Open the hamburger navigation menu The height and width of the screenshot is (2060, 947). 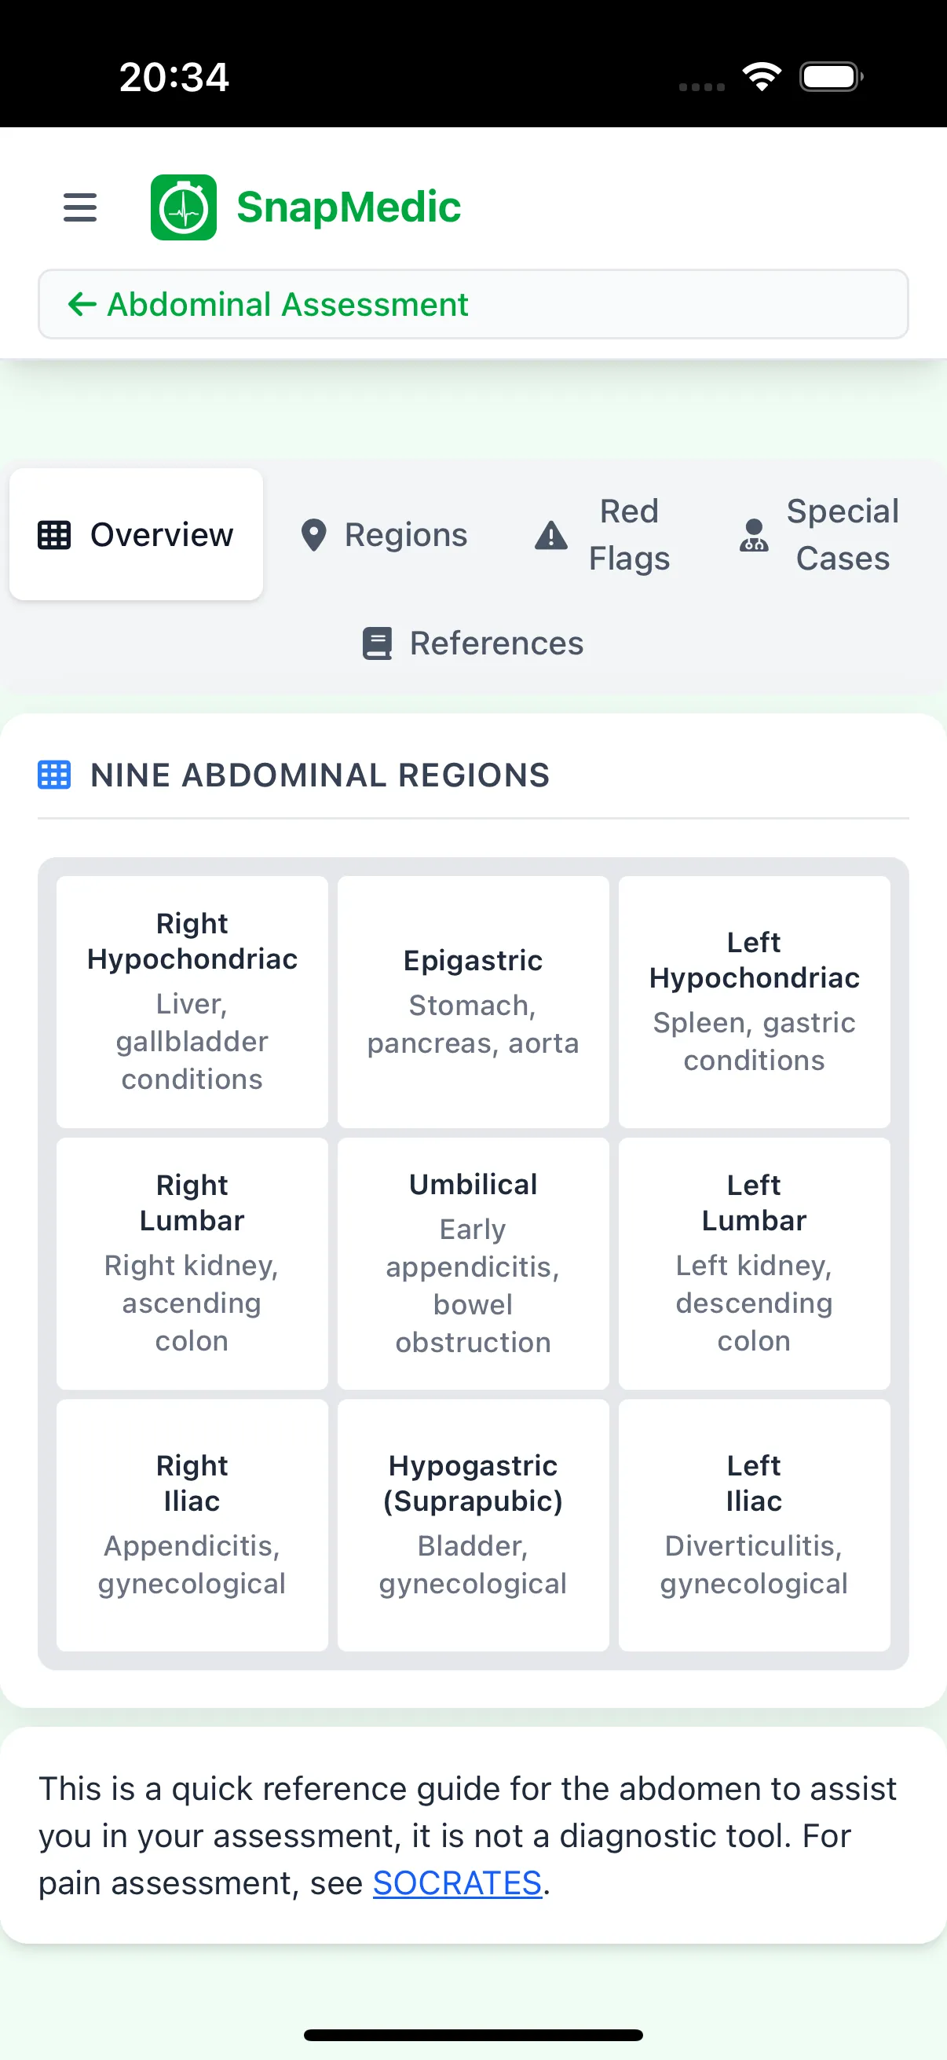pos(79,207)
